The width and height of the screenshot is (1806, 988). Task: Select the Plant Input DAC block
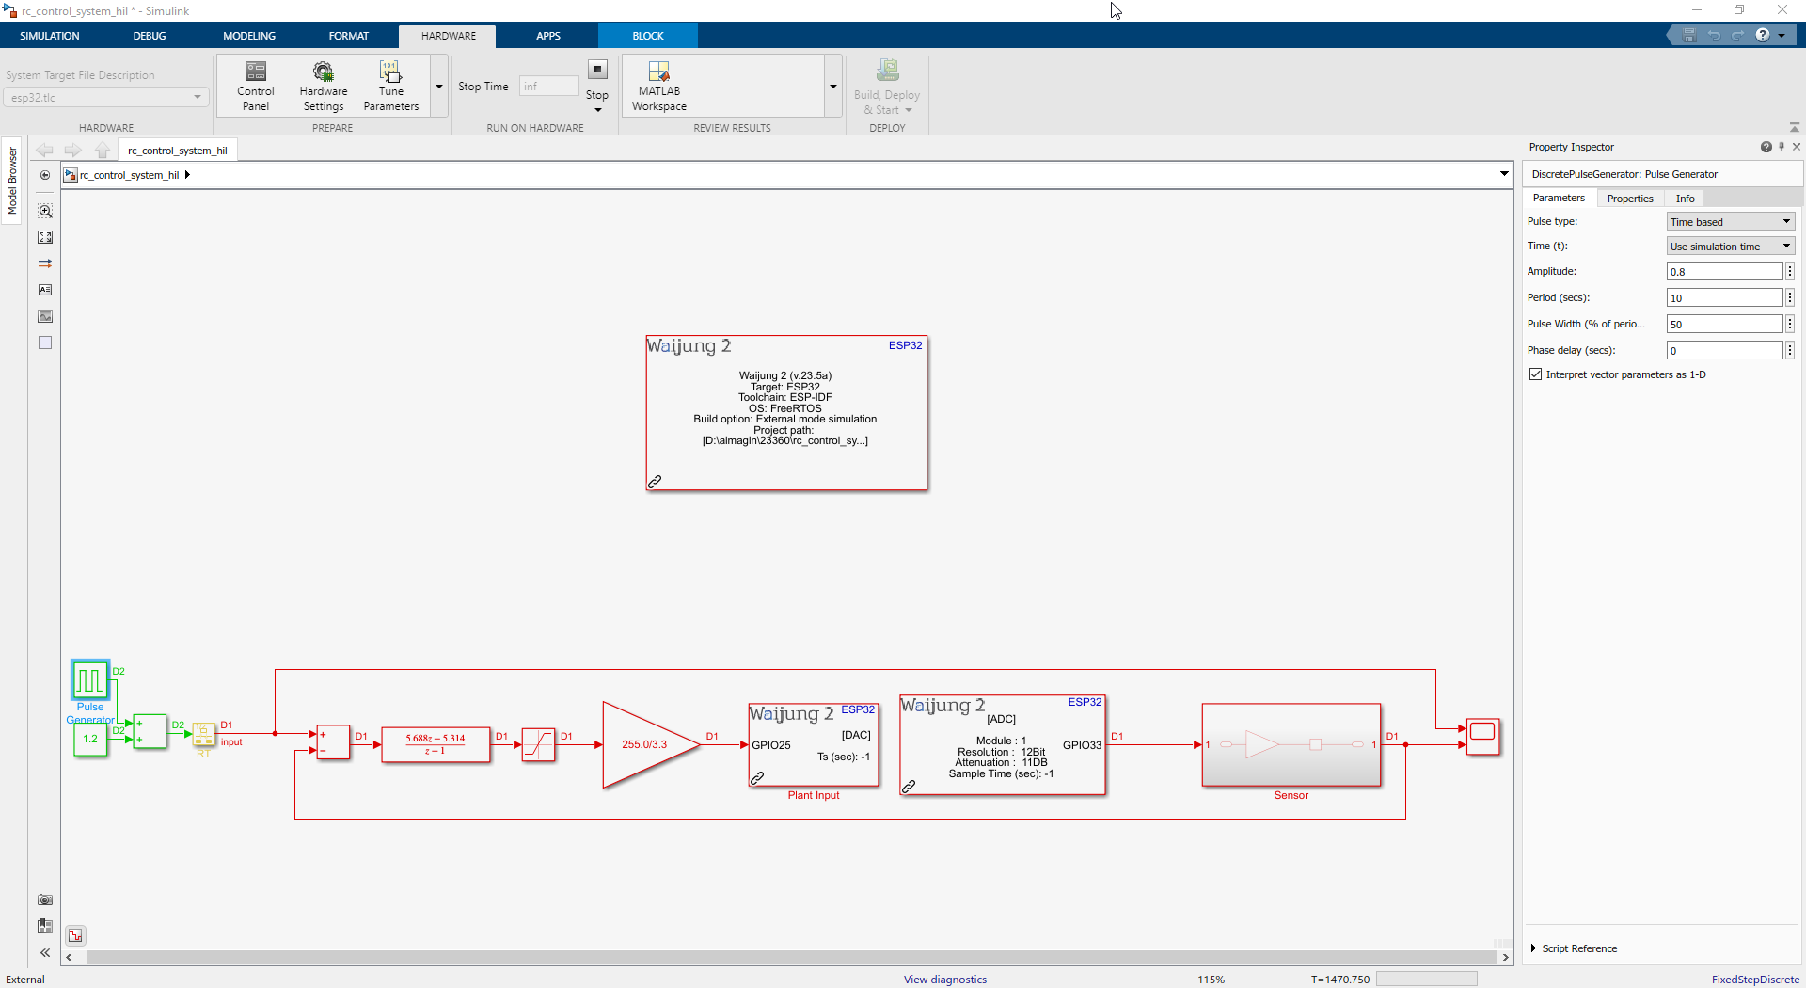coord(814,744)
